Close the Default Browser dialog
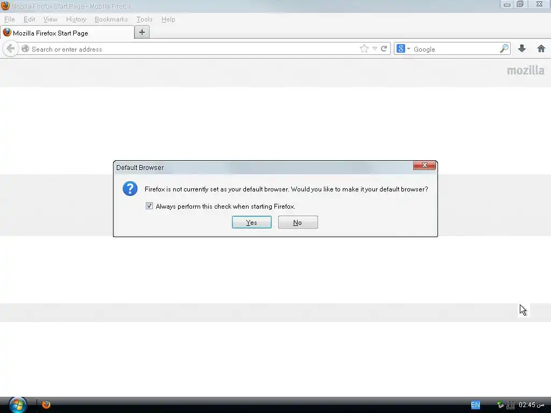The width and height of the screenshot is (551, 413). (425, 165)
